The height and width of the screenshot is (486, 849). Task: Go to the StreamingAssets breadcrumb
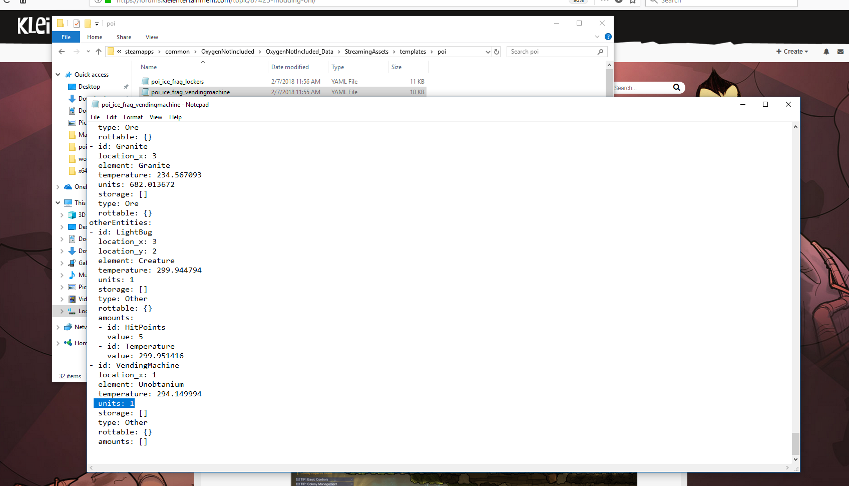pyautogui.click(x=366, y=52)
